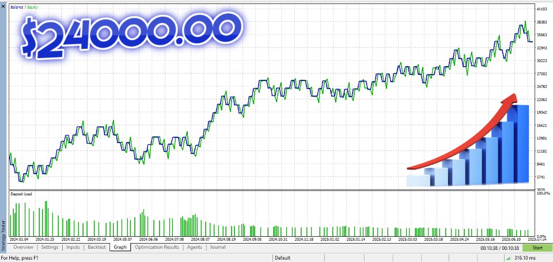Select the Backtest tab
553x262 pixels.
point(97,247)
